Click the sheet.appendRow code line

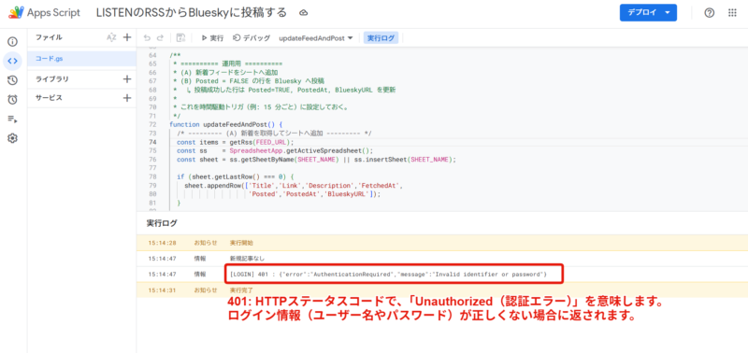[294, 185]
